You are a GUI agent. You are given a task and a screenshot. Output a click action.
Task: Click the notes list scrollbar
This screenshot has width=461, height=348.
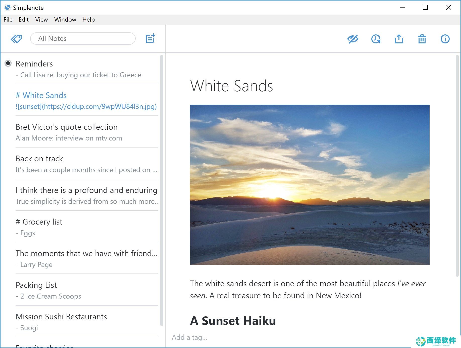click(162, 190)
